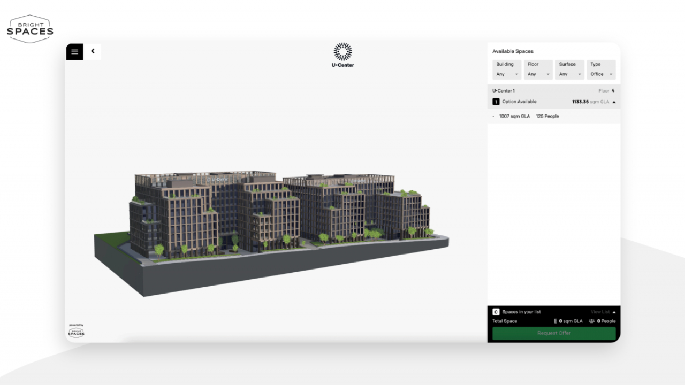Click the back arrow button
The height and width of the screenshot is (385, 685).
[93, 51]
